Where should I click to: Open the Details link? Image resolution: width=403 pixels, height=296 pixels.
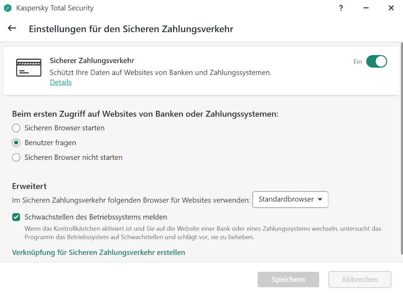coord(60,82)
